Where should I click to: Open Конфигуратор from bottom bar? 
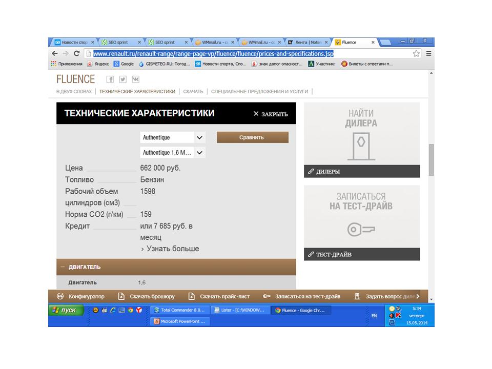click(80, 296)
